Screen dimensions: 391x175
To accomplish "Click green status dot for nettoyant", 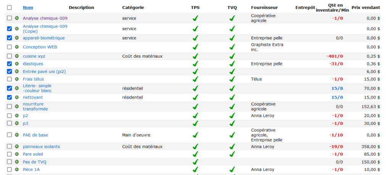I will click(17, 97).
